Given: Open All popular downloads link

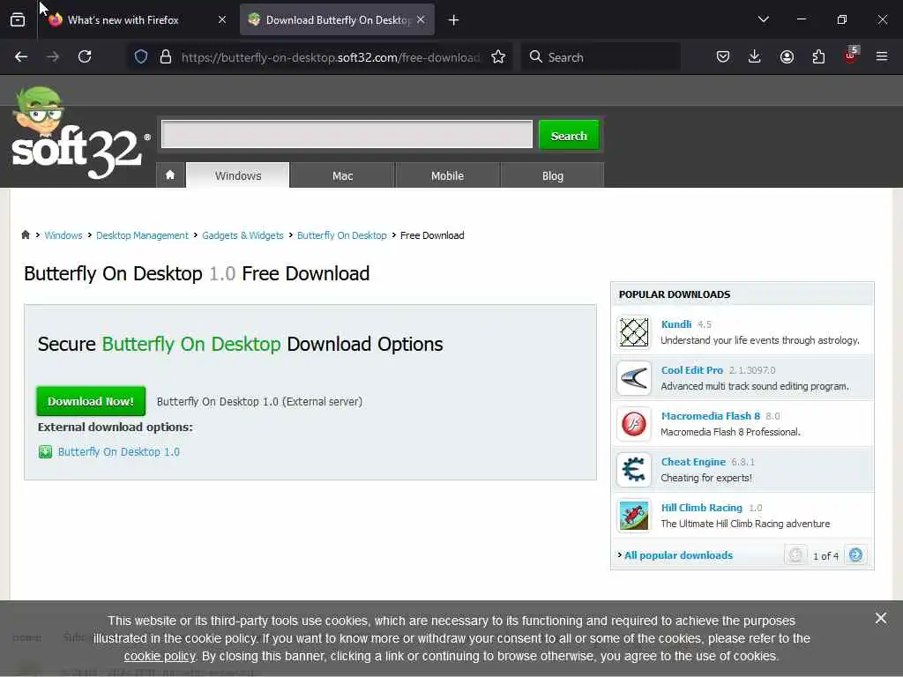Looking at the screenshot, I should click(678, 555).
